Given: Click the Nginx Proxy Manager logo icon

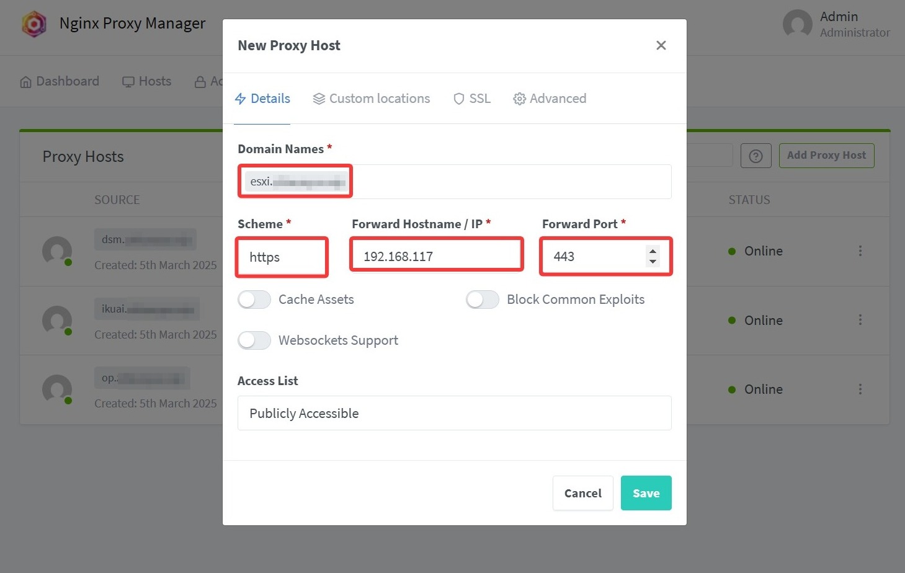Looking at the screenshot, I should pyautogui.click(x=34, y=24).
